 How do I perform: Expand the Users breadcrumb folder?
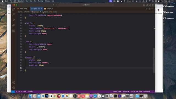(20, 12)
